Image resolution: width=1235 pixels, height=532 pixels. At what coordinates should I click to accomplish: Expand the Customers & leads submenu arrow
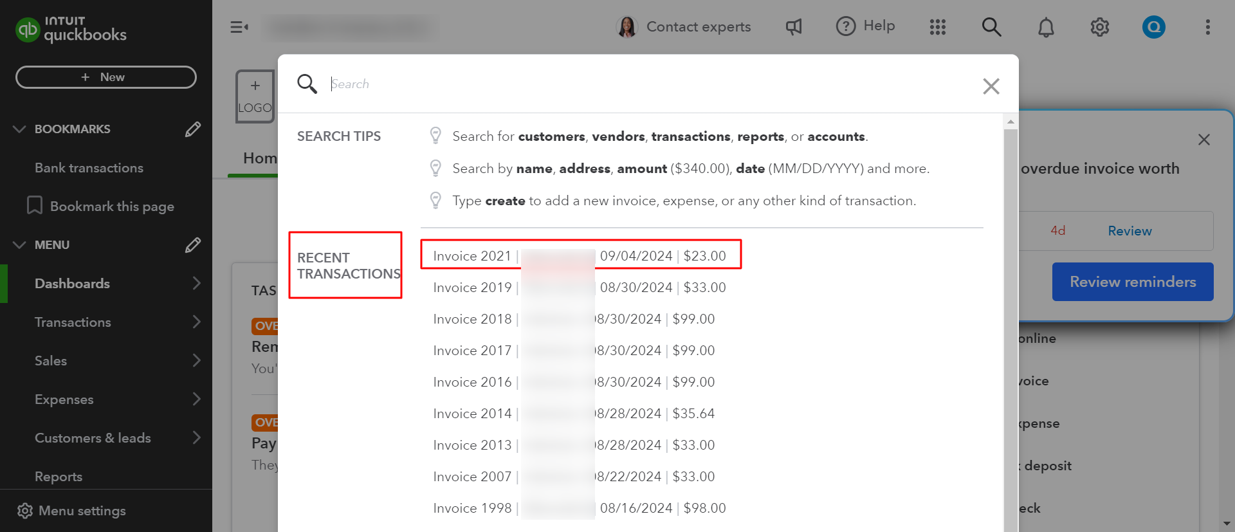196,438
